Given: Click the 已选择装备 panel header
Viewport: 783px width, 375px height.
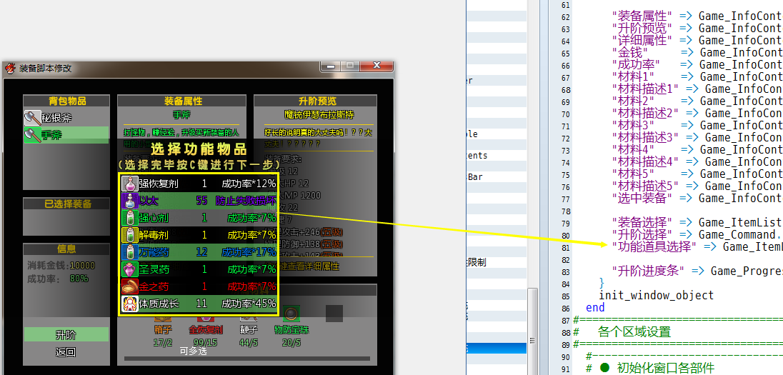Looking at the screenshot, I should click(66, 204).
